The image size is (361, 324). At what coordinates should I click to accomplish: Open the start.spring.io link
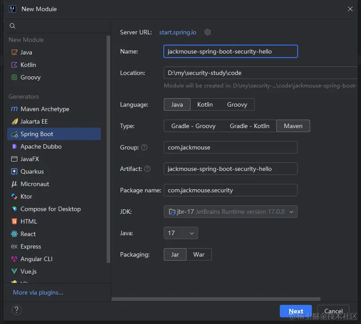[178, 32]
